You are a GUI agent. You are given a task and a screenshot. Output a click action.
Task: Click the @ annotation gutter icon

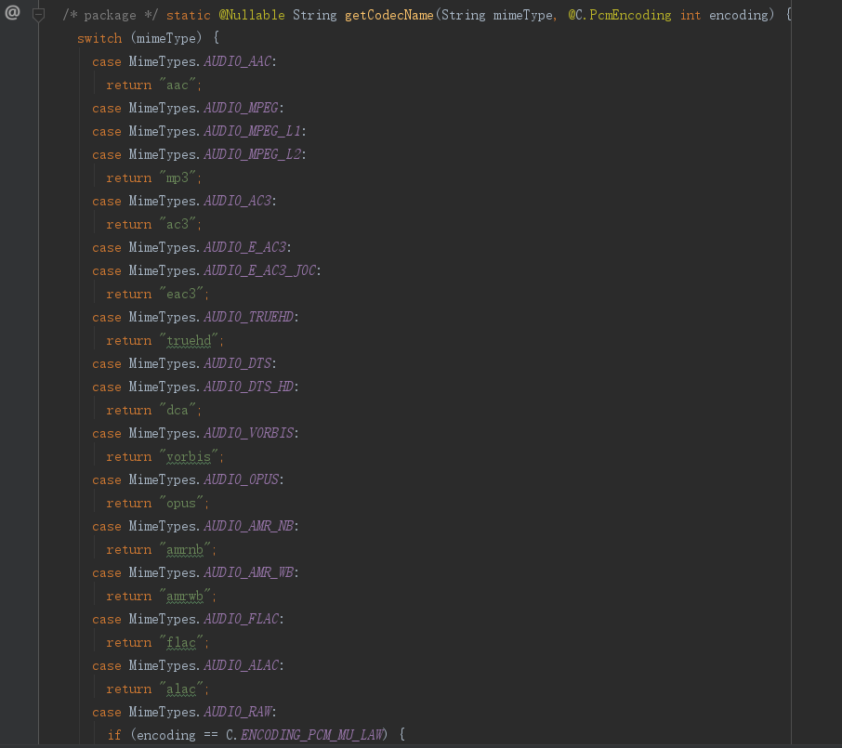[x=12, y=12]
